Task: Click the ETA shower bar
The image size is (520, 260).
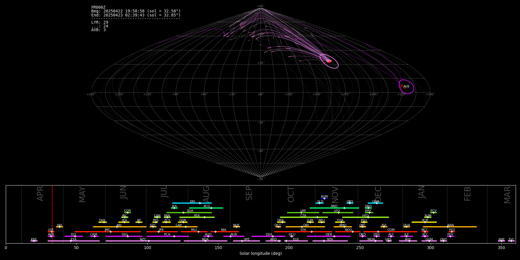Action: 74,241
